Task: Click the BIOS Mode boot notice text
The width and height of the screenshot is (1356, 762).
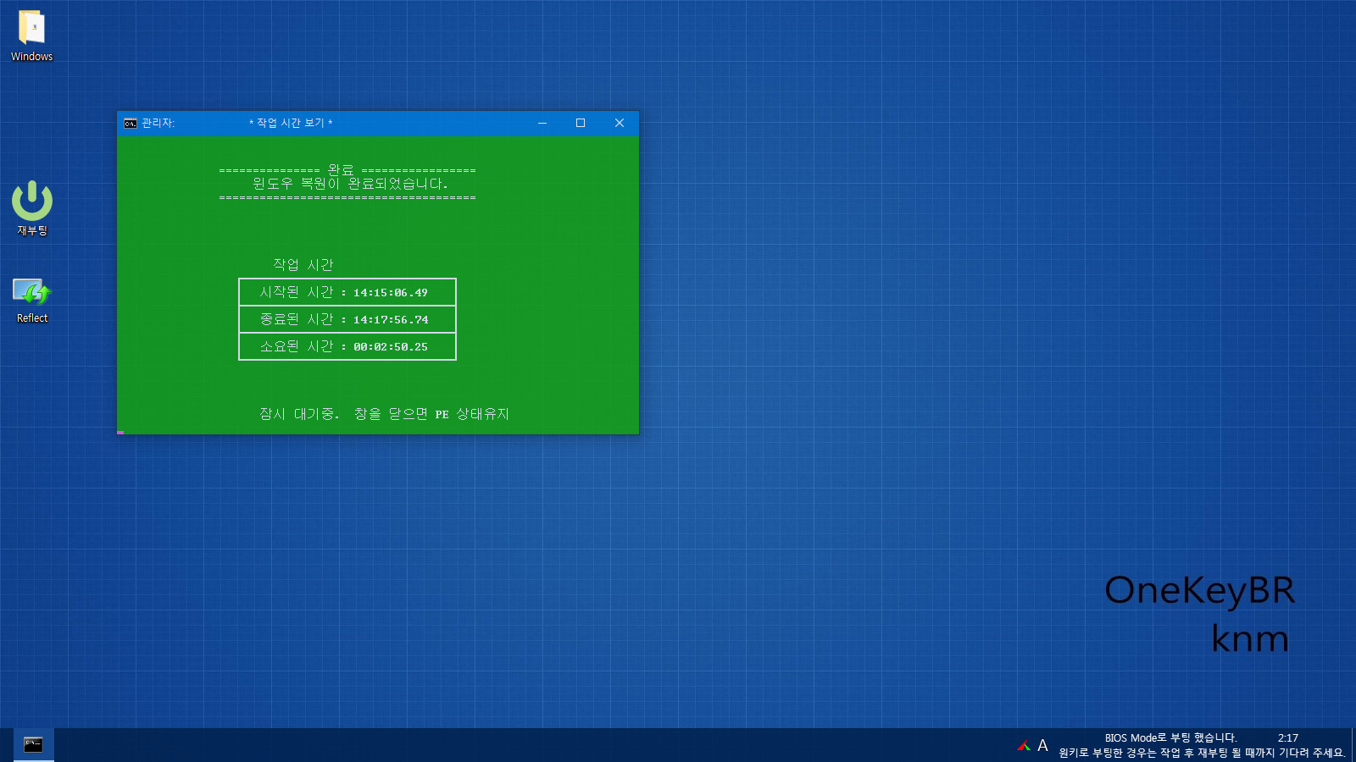Action: tap(1170, 738)
